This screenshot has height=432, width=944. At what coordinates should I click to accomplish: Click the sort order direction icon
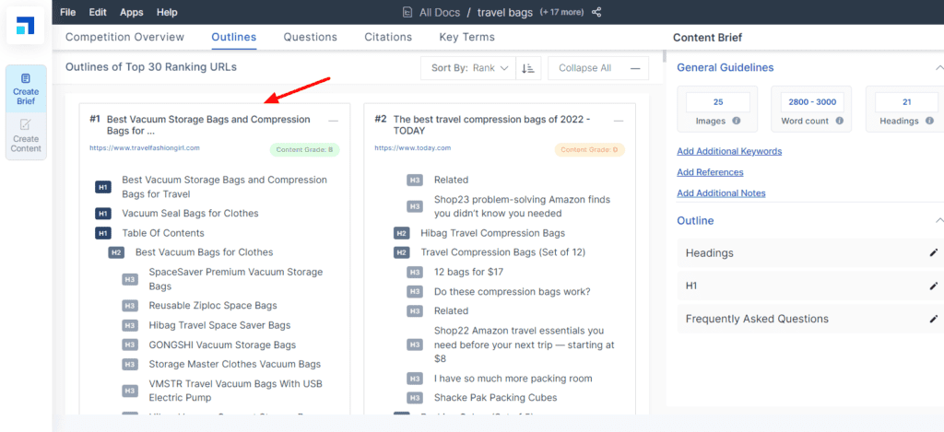tap(528, 68)
